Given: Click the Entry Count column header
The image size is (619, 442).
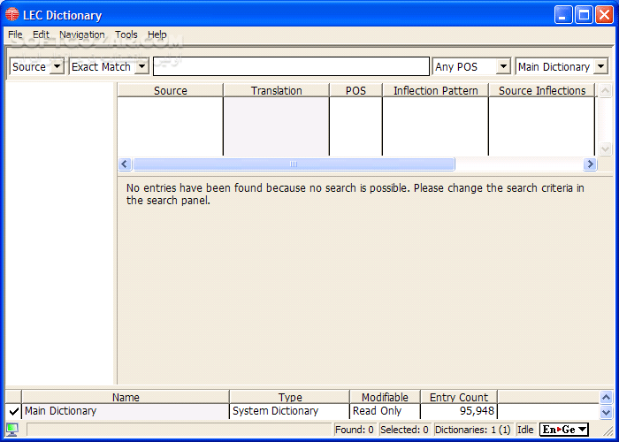Looking at the screenshot, I should pyautogui.click(x=458, y=398).
